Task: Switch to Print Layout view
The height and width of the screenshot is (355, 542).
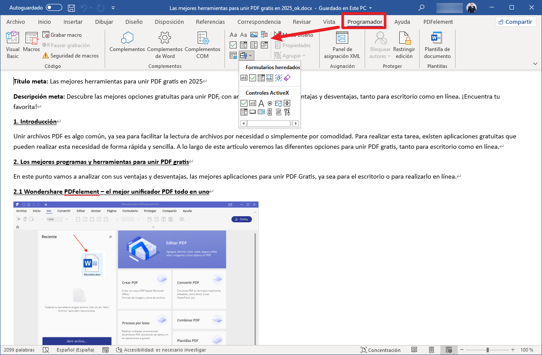Action: [x=432, y=350]
